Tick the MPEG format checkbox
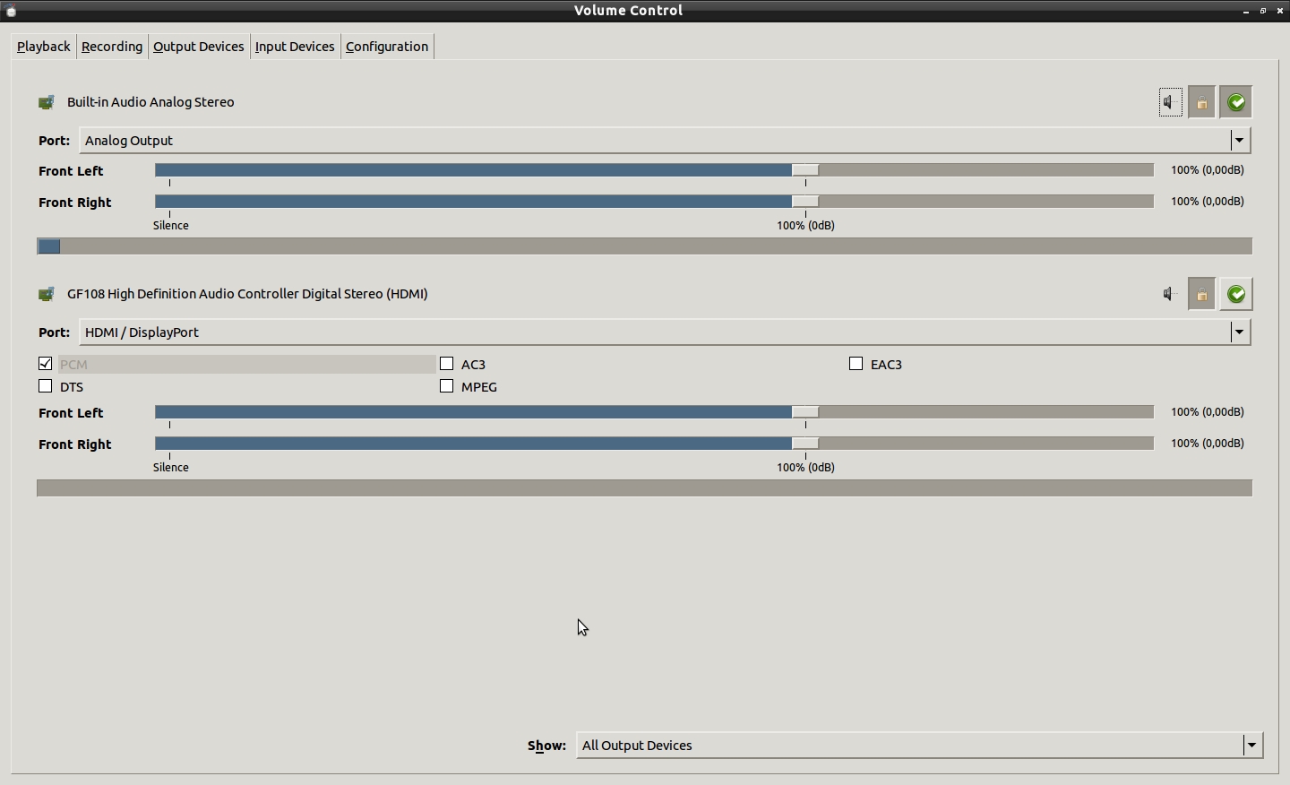The width and height of the screenshot is (1290, 785). (x=447, y=386)
